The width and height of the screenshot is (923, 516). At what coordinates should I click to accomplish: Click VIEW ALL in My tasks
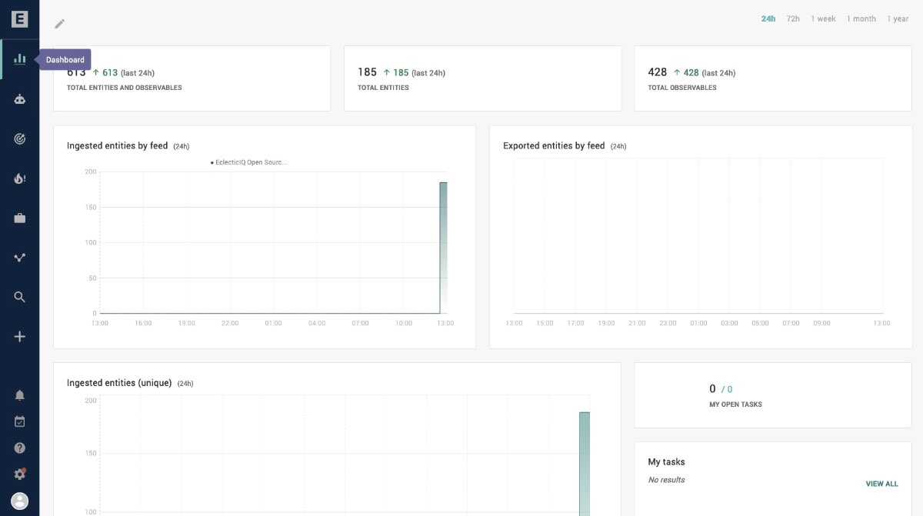coord(881,484)
